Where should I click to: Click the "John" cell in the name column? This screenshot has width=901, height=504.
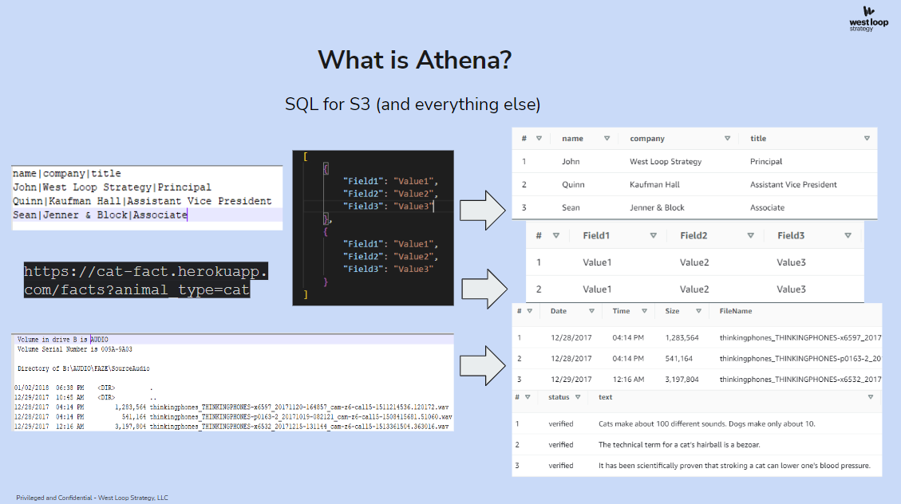[x=571, y=161]
